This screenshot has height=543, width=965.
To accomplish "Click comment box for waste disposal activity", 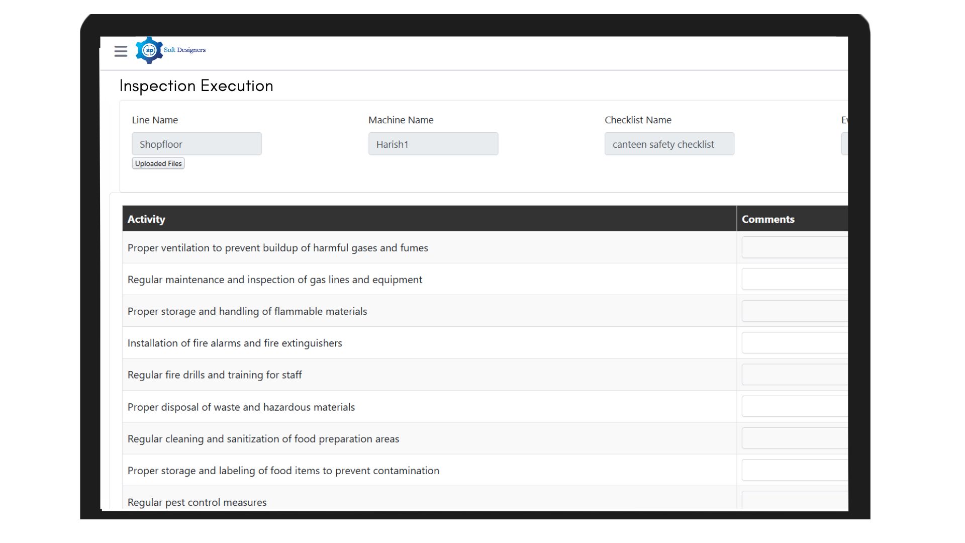I will (x=794, y=406).
